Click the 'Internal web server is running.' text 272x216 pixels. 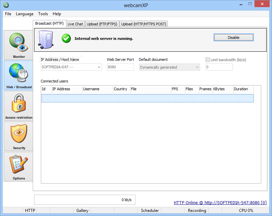[104, 39]
